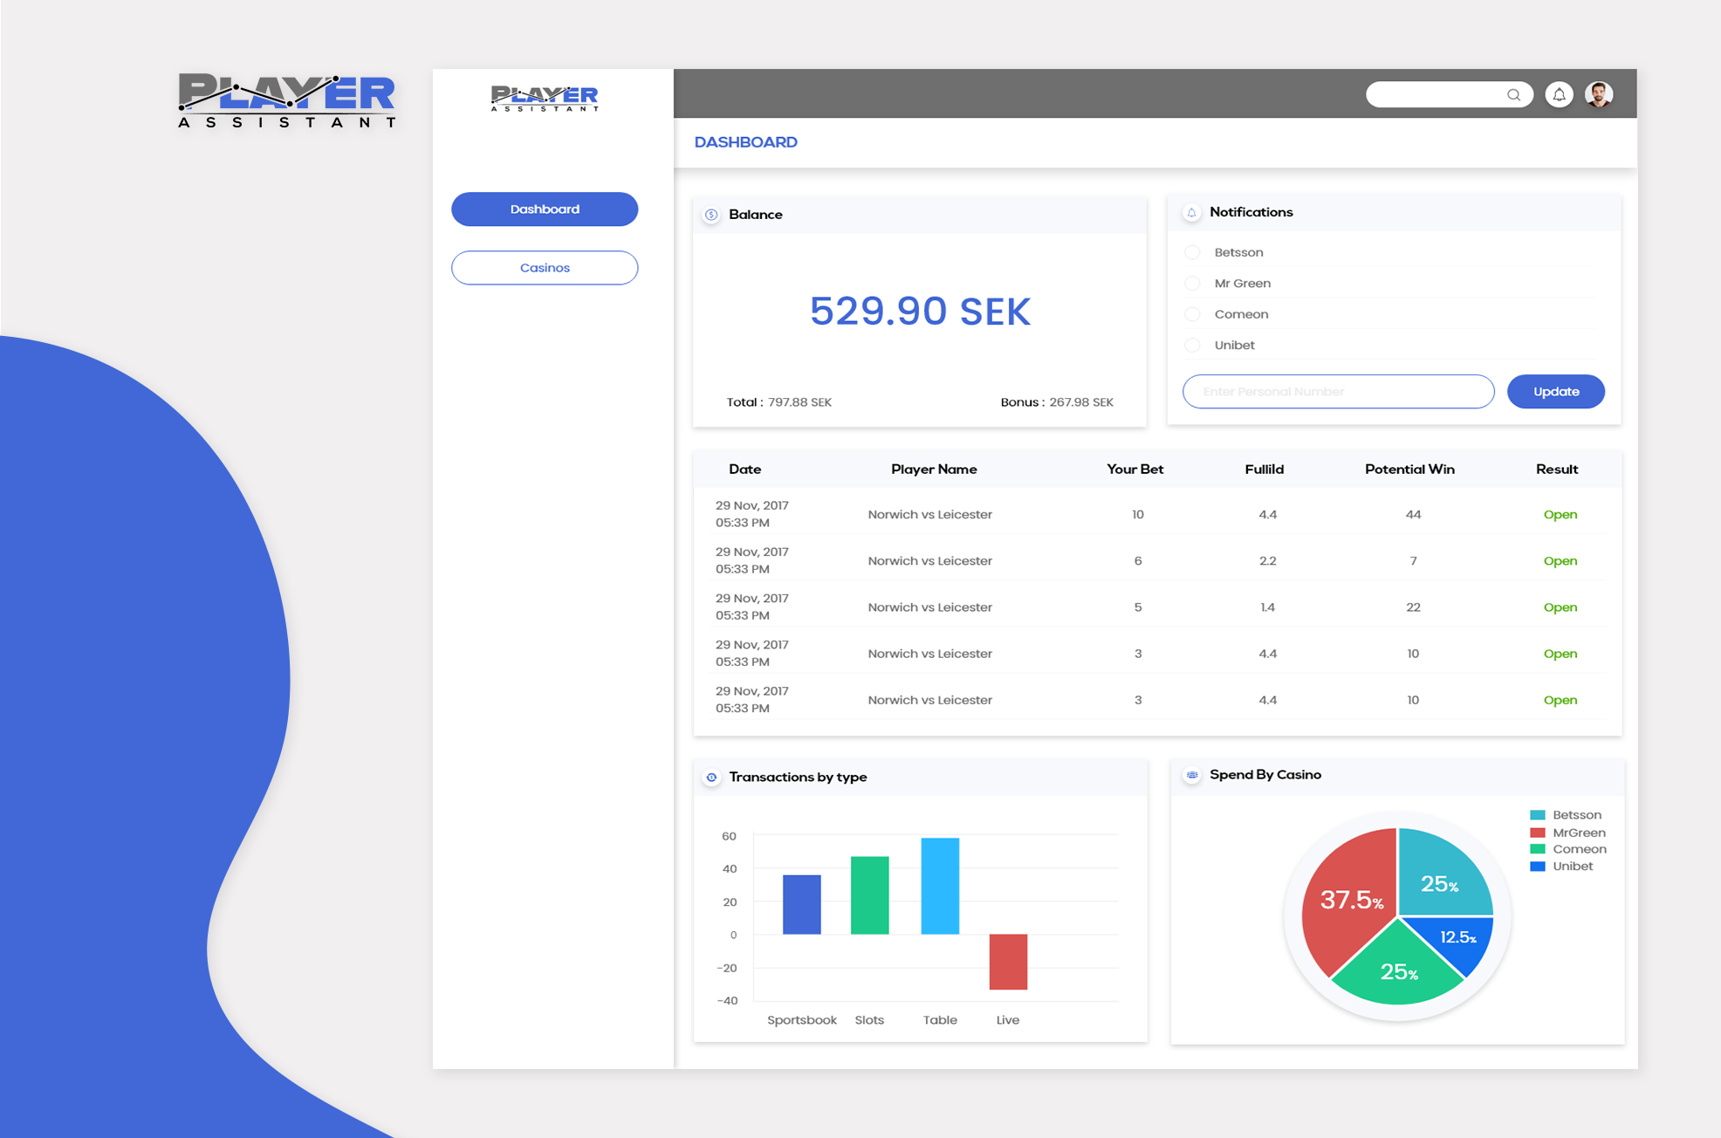Viewport: 1721px width, 1138px height.
Task: Select the Comeon radio button
Action: coord(1192,314)
